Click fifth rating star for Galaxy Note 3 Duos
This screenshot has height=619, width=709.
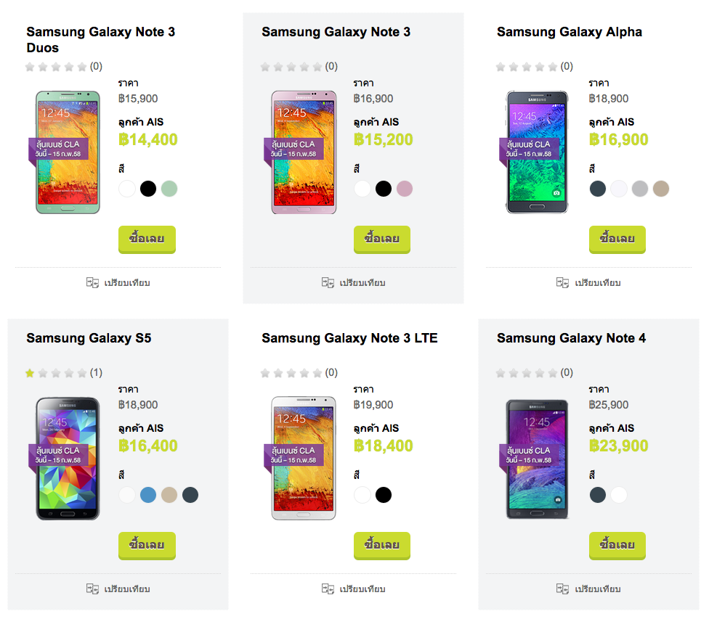click(x=82, y=67)
